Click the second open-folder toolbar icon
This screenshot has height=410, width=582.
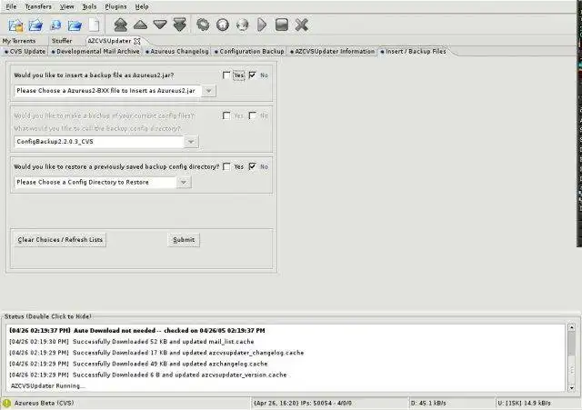tap(35, 25)
